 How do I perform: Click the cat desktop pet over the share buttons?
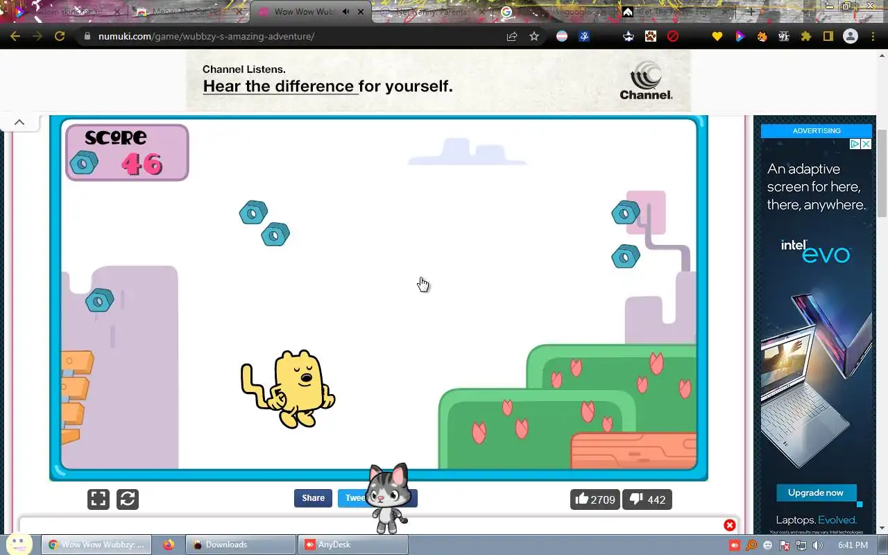(x=387, y=498)
